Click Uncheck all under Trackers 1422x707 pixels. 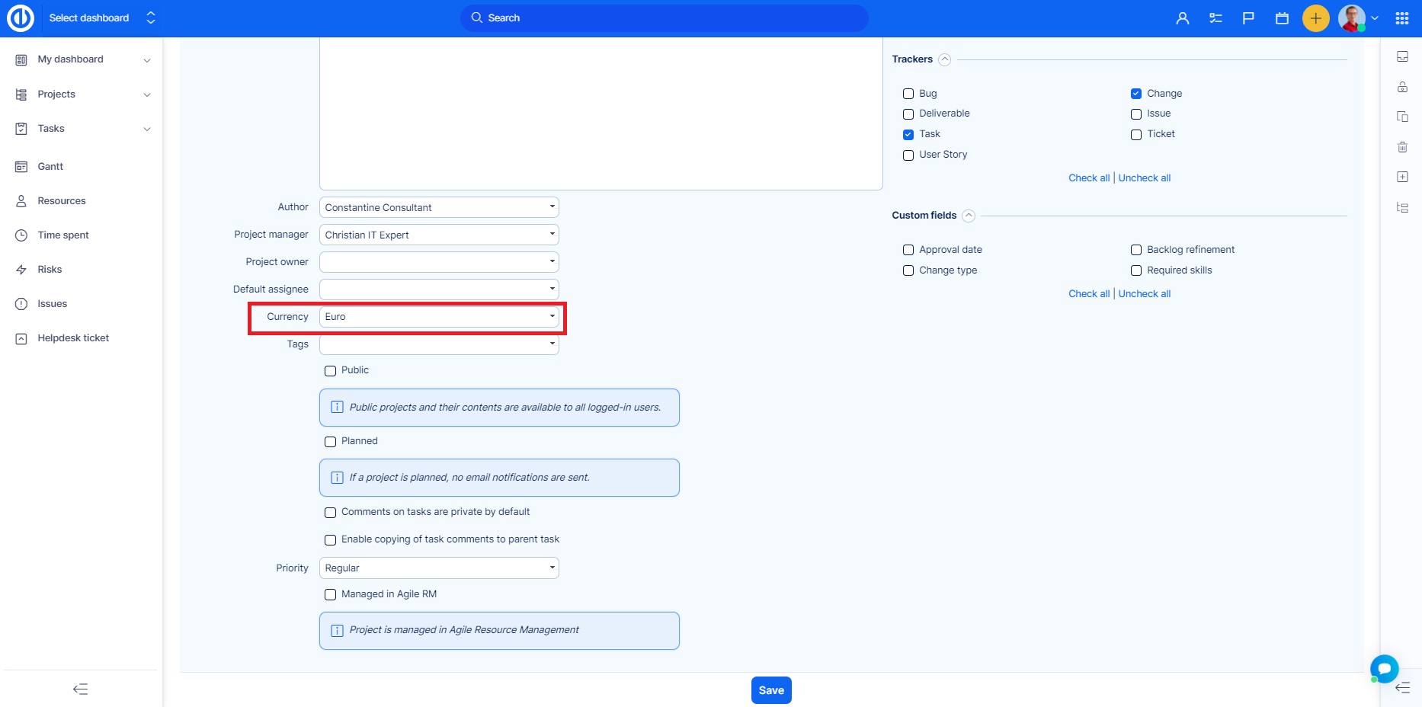coord(1144,178)
